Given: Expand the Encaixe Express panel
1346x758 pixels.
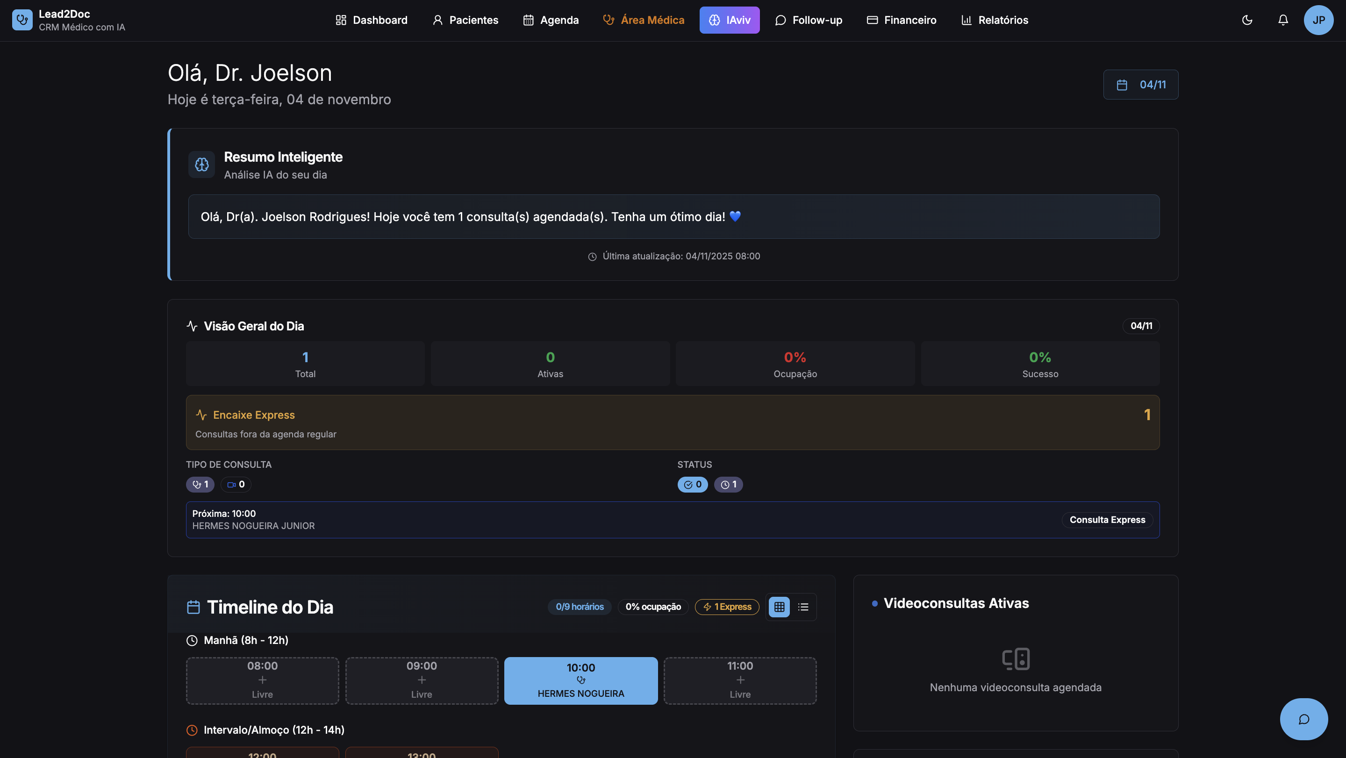Looking at the screenshot, I should pos(673,422).
